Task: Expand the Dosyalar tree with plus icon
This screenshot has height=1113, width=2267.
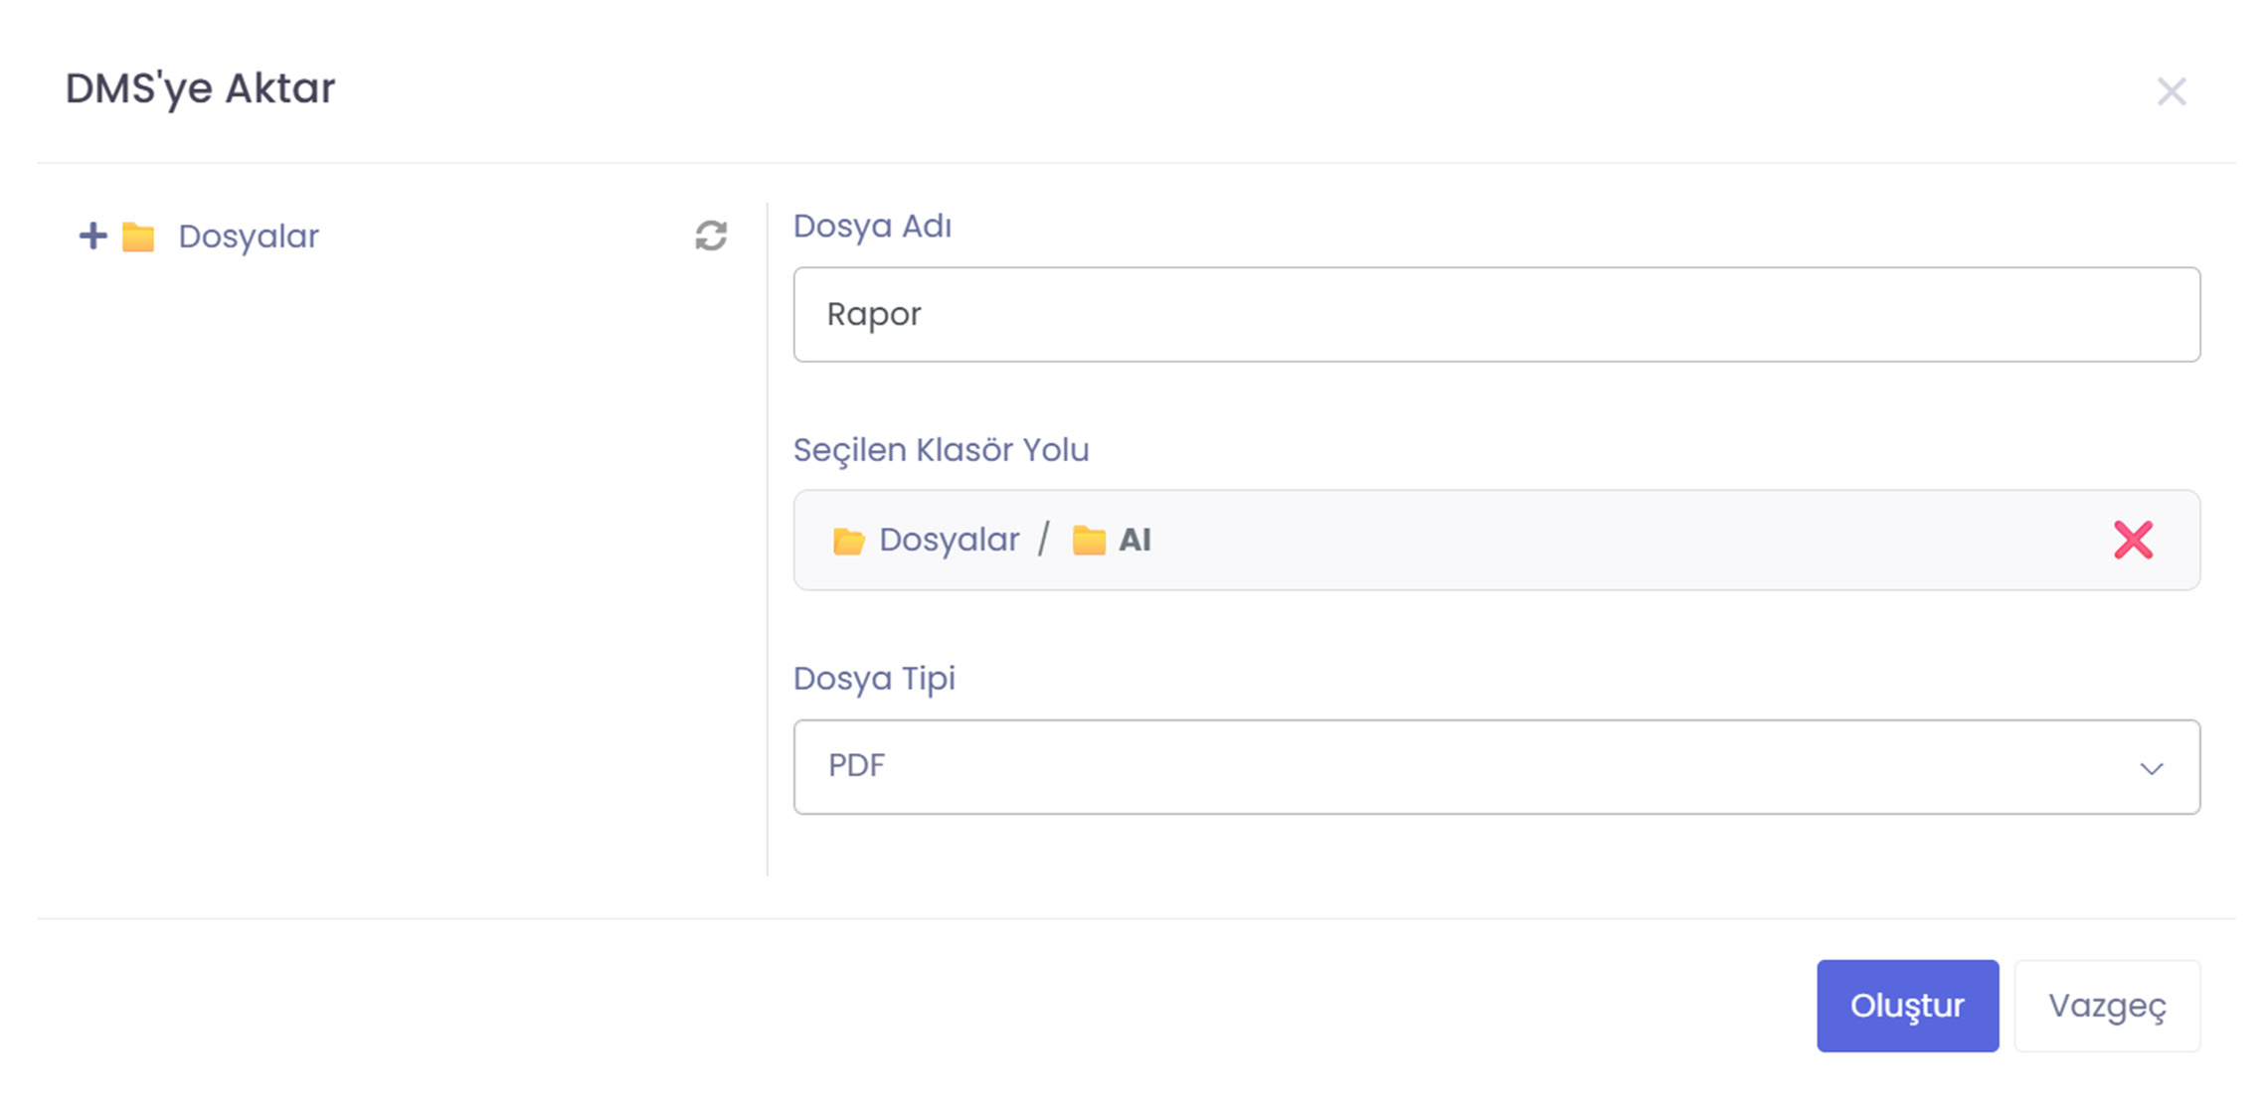Action: coord(92,237)
